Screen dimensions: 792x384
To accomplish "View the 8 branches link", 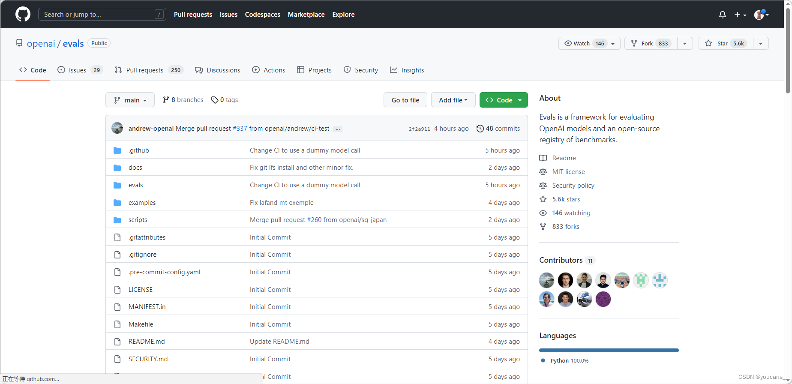I will 183,100.
